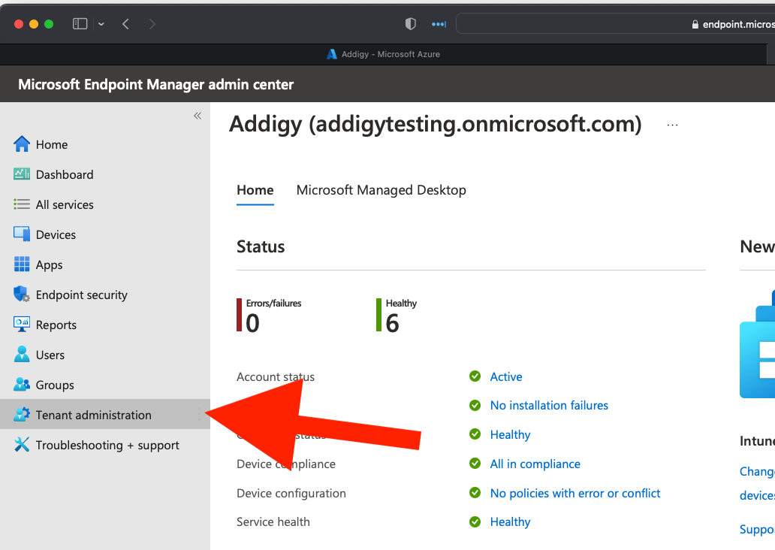This screenshot has width=775, height=550.
Task: Switch to Microsoft Managed Desktop tab
Action: pos(381,190)
